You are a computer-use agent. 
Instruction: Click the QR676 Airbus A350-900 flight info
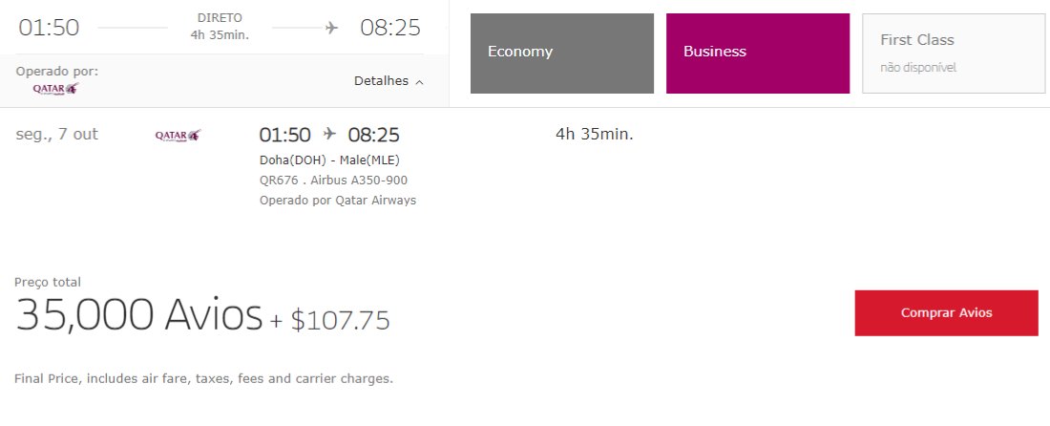click(x=333, y=181)
